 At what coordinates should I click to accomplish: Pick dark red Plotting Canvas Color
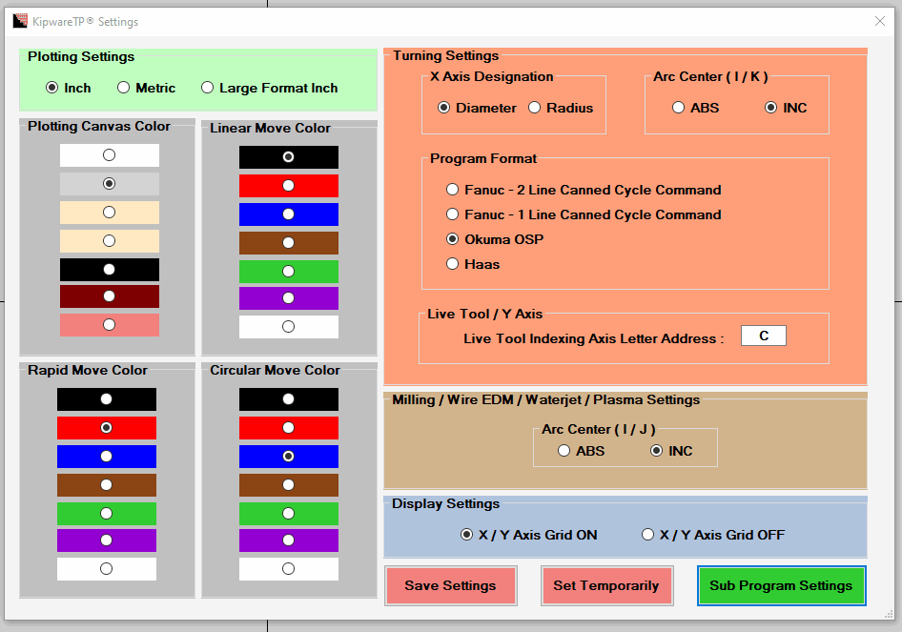tap(110, 296)
